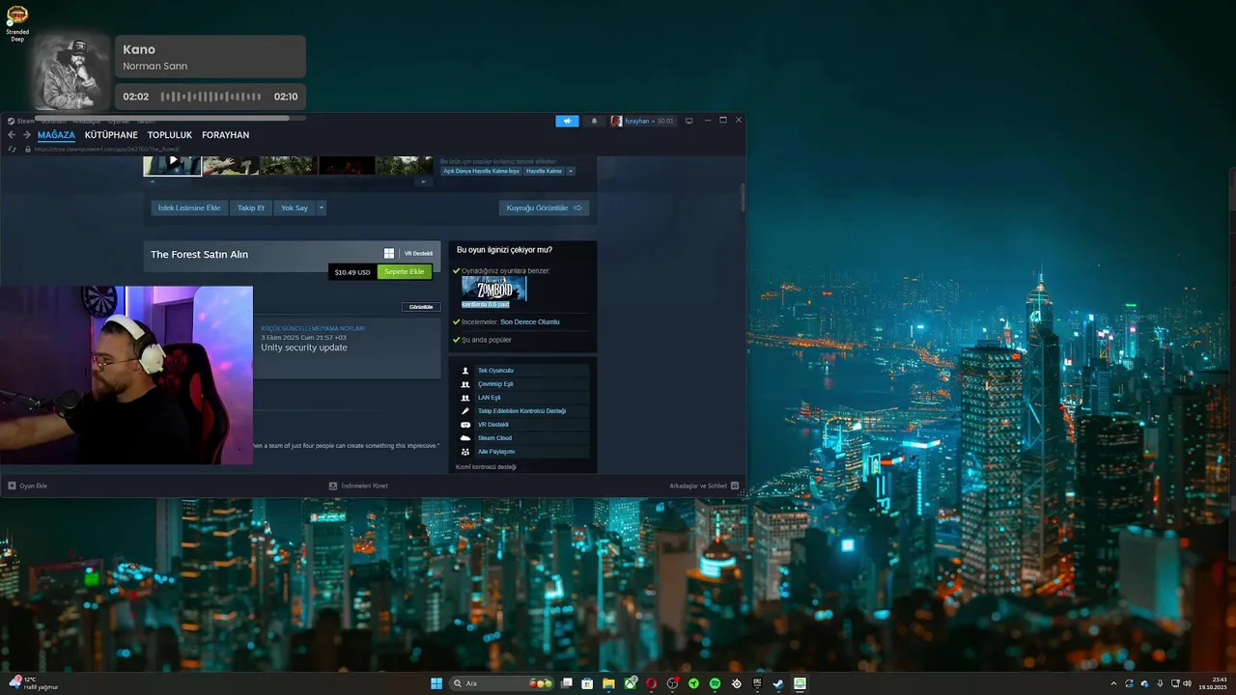Open the Tek Oyunculu feature link
Image resolution: width=1236 pixels, height=695 pixels.
(x=495, y=371)
